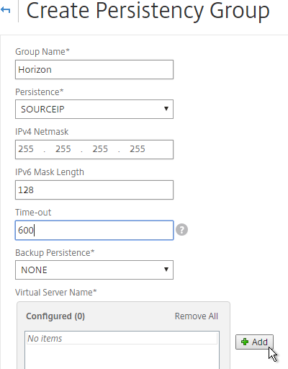Click the Backup Persistence label text

[55, 253]
